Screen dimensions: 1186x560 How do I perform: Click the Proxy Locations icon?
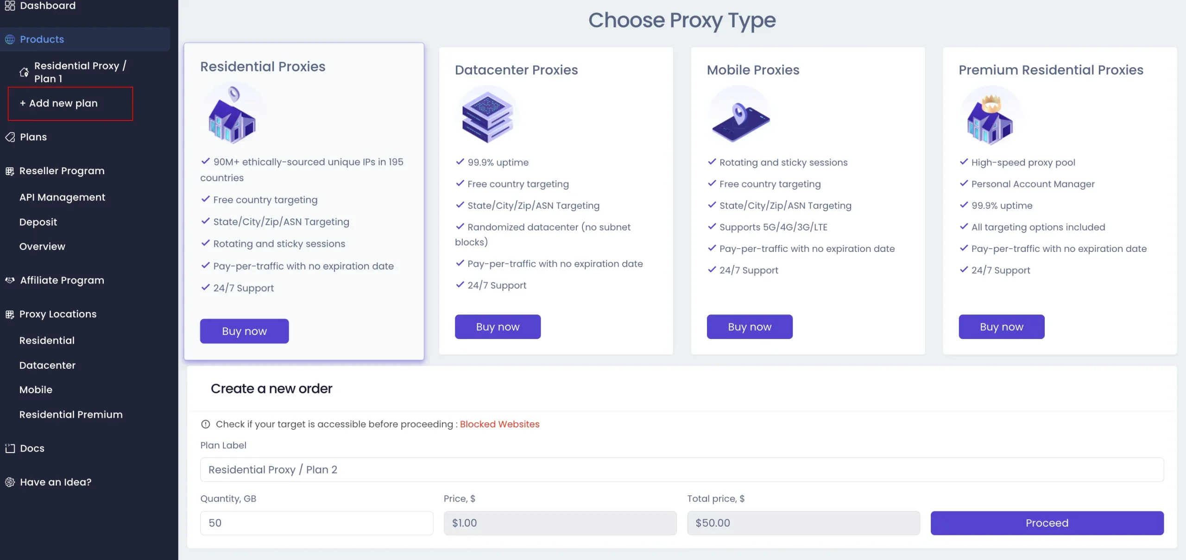[x=10, y=314]
